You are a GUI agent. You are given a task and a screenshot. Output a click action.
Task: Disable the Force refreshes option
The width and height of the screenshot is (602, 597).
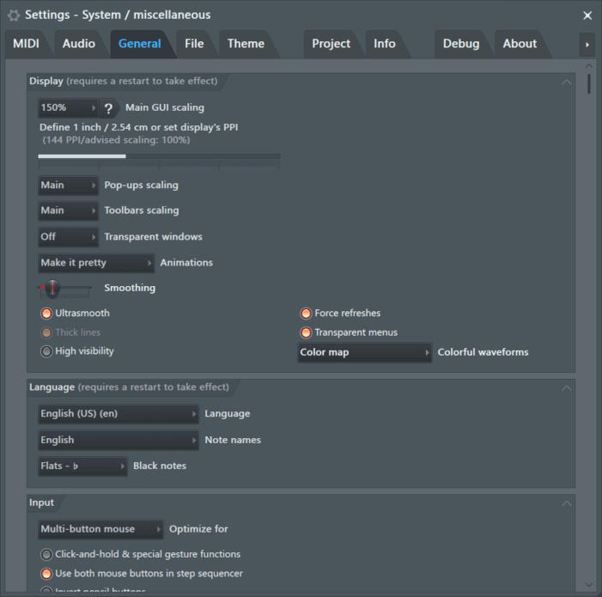coord(306,314)
